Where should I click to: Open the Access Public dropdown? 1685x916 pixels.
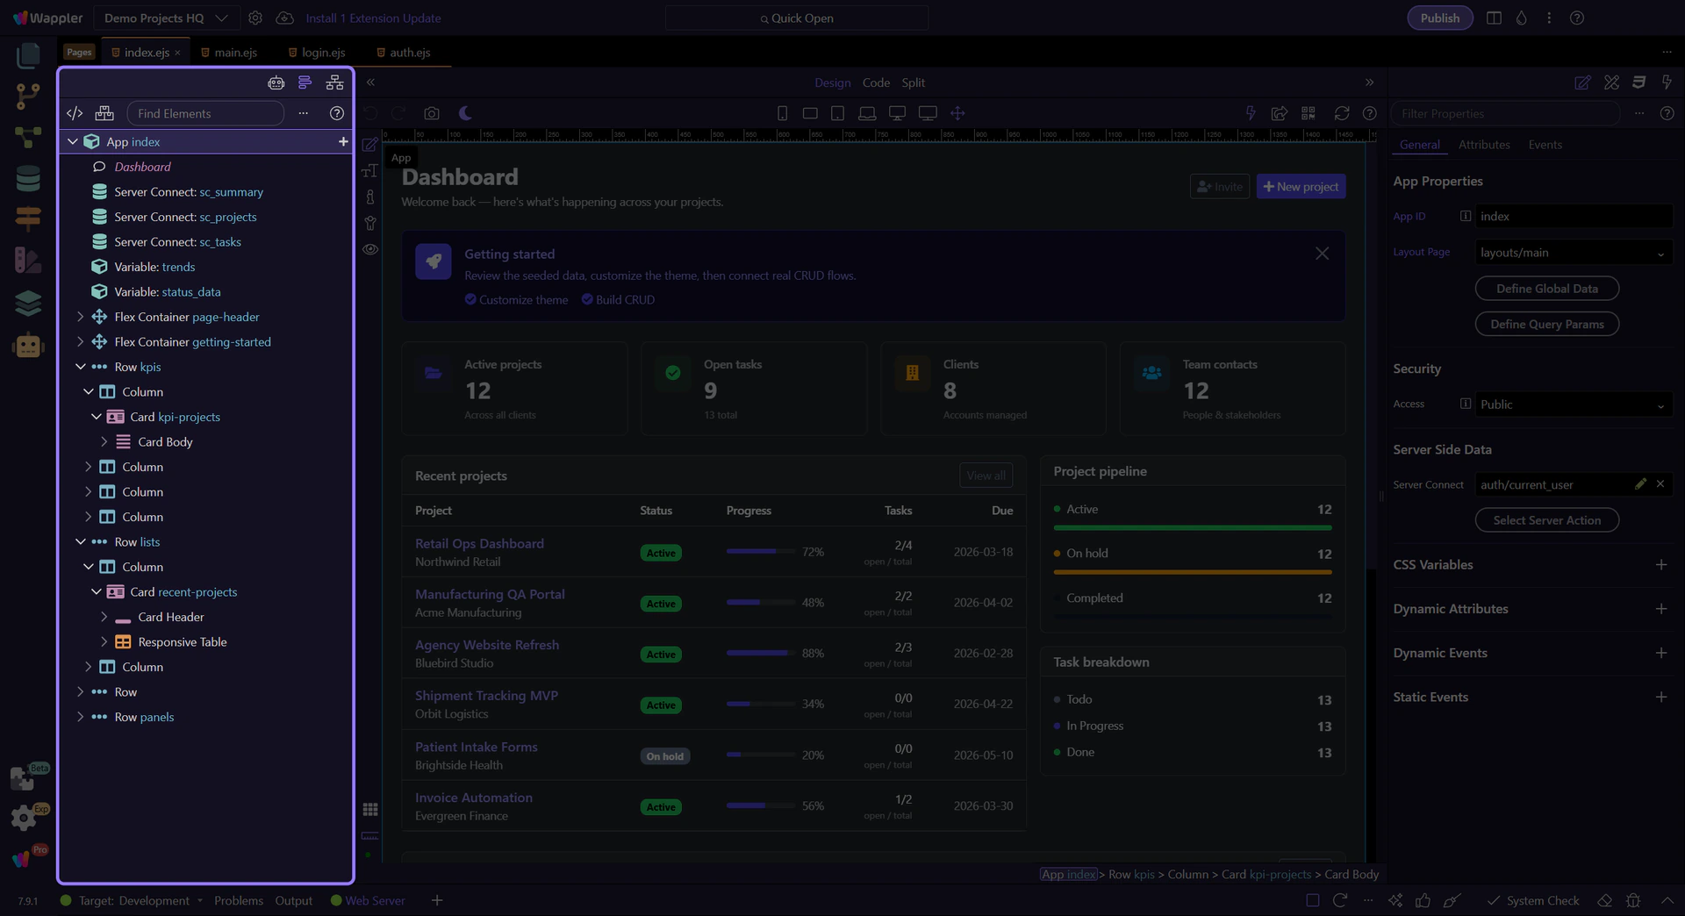1573,404
